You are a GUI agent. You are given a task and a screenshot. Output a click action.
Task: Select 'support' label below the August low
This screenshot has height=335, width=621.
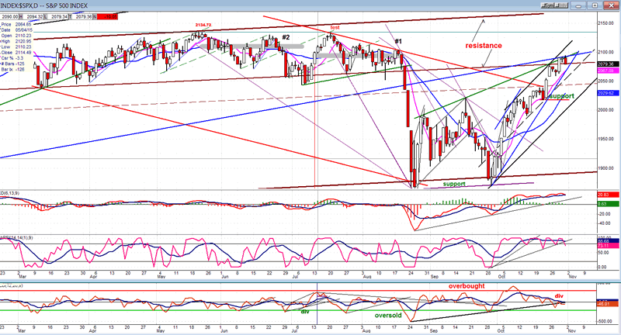[x=454, y=184]
